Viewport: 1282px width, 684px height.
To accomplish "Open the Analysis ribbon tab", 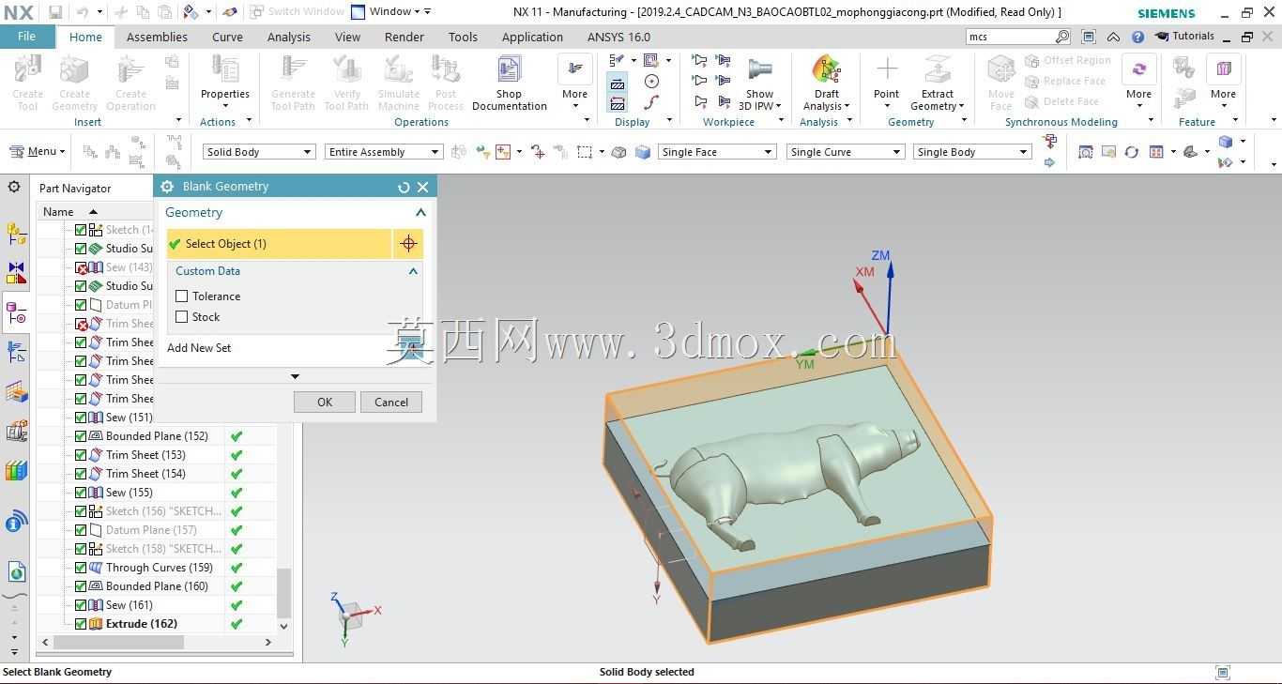I will (288, 37).
